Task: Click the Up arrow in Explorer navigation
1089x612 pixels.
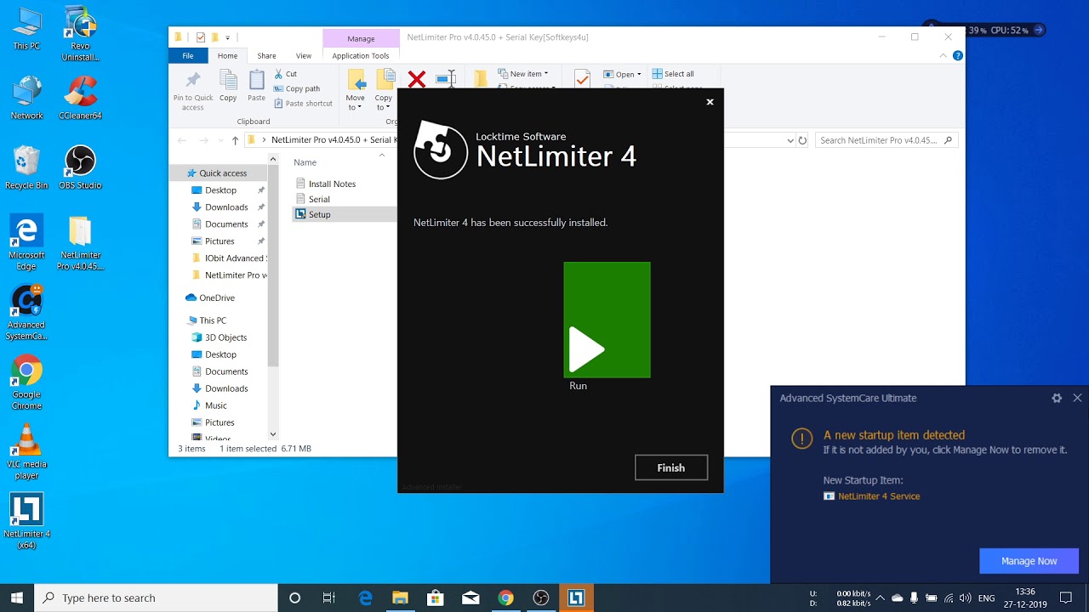Action: pos(236,140)
